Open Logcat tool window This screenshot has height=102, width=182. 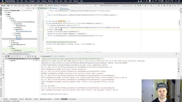click(x=72, y=99)
